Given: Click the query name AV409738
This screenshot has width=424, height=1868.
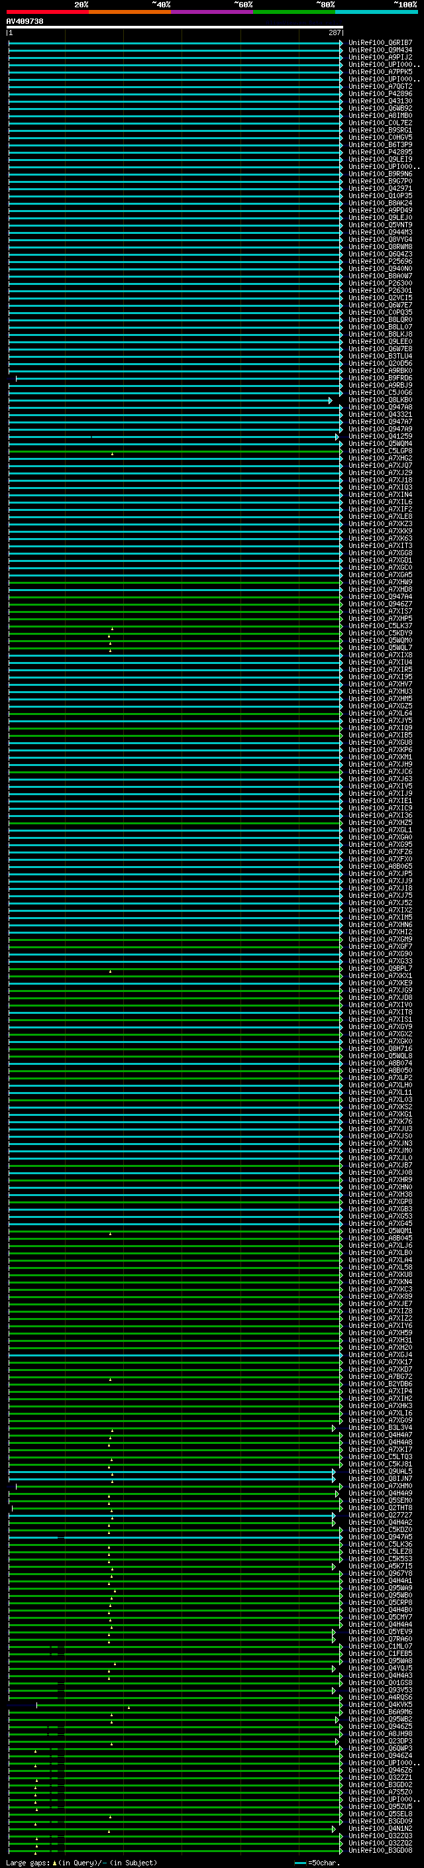Looking at the screenshot, I should coord(25,21).
